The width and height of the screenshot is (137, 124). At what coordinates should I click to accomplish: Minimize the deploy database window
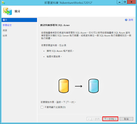[120, 2]
